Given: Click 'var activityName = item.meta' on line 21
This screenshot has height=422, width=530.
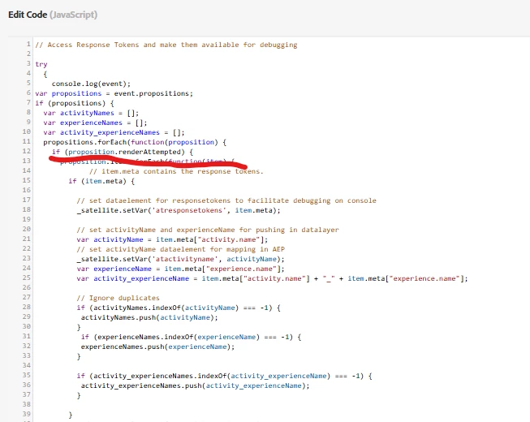Looking at the screenshot, I should (136, 239).
